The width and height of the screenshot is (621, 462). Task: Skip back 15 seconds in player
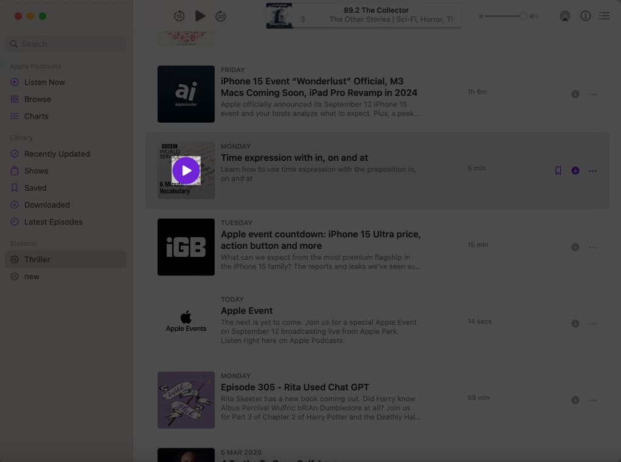[x=179, y=16]
